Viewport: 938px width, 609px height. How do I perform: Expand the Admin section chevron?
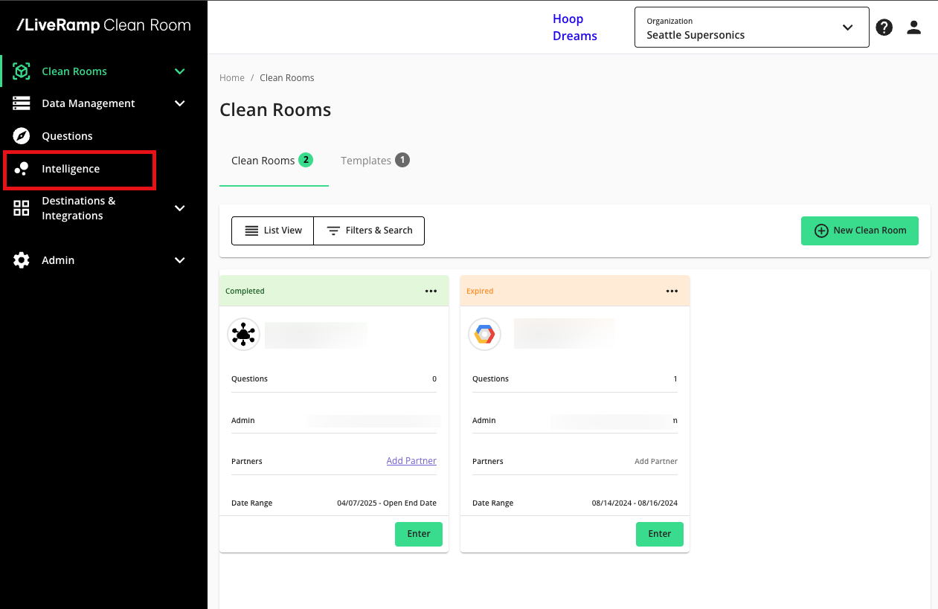point(179,260)
